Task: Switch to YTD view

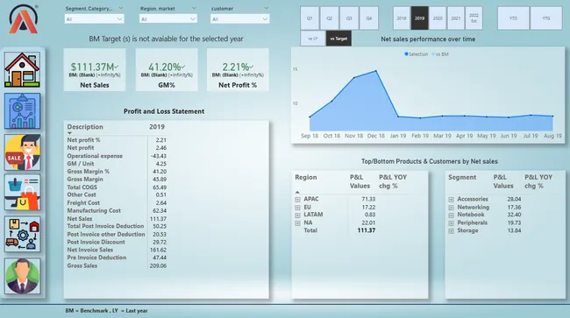Action: pos(513,18)
